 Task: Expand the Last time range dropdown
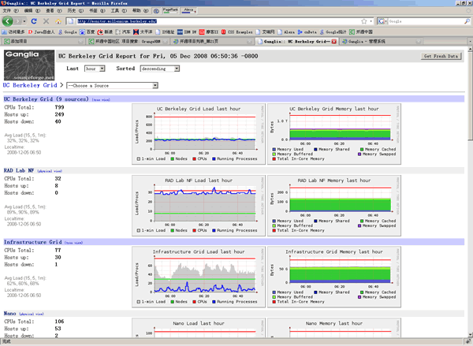[x=94, y=69]
